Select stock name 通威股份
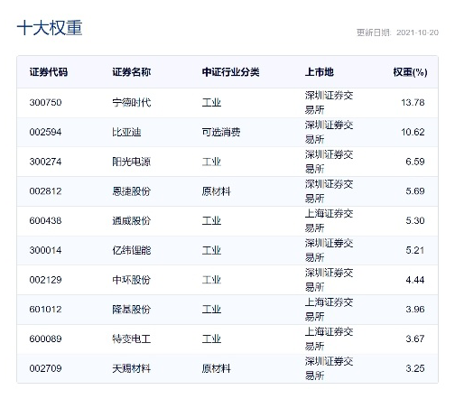The height and width of the screenshot is (399, 455). pyautogui.click(x=132, y=220)
